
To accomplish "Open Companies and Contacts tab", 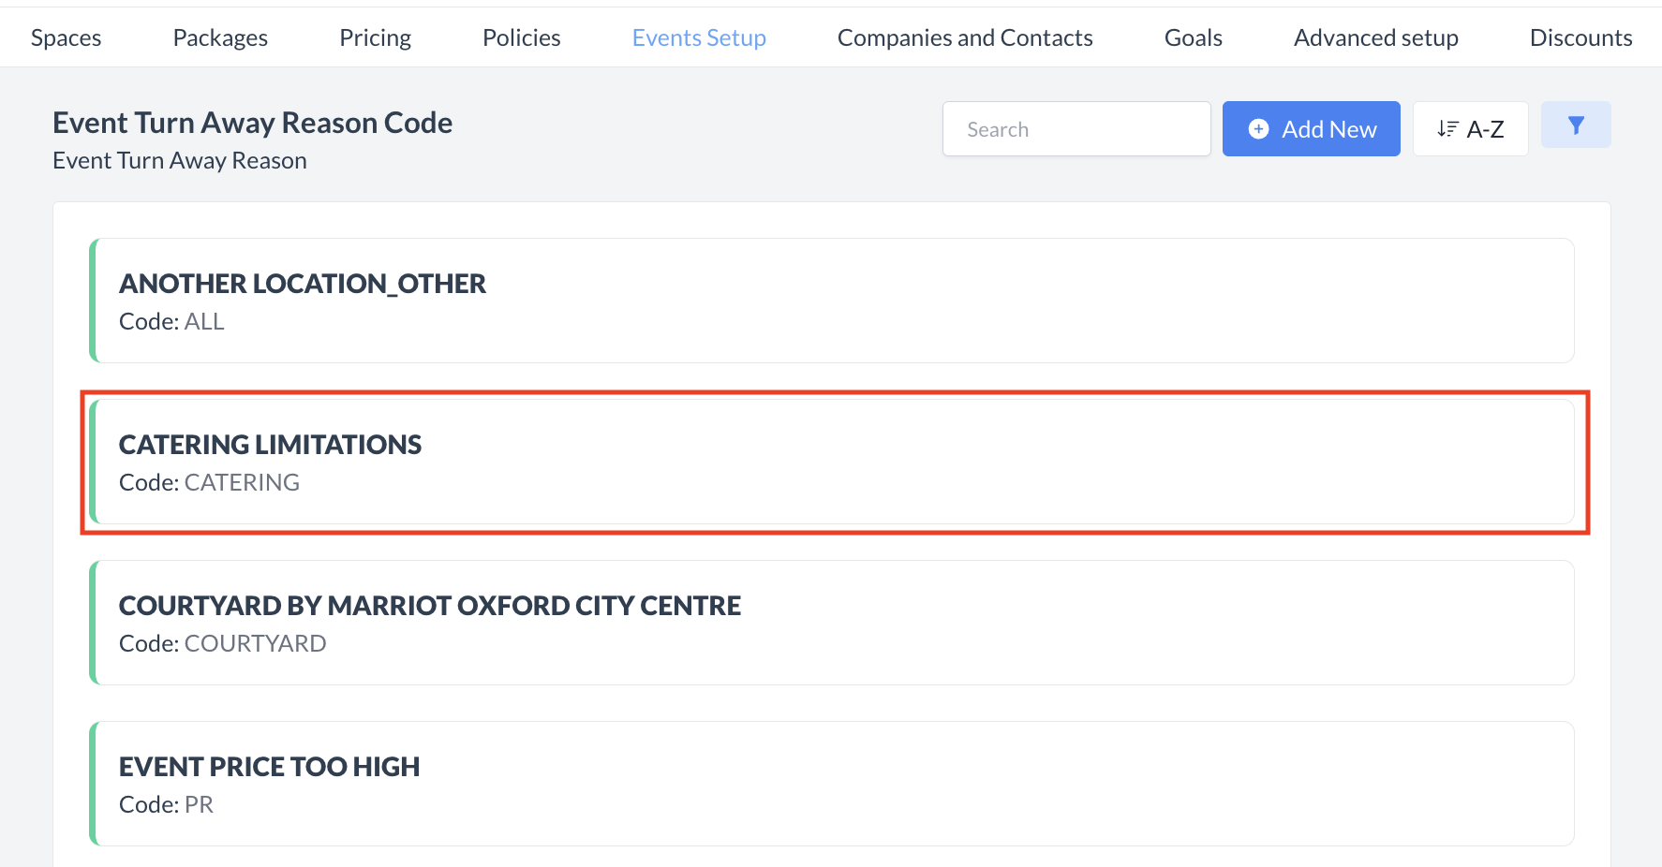I will (x=965, y=37).
